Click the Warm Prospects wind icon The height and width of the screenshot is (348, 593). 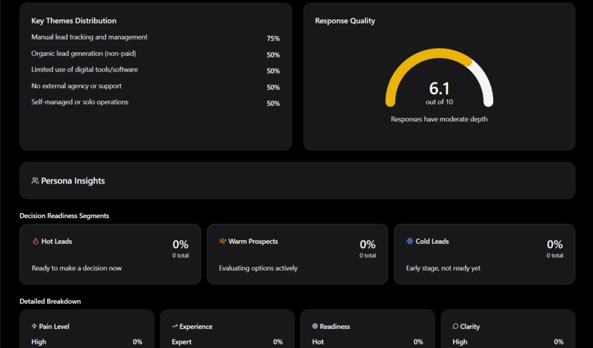pos(223,241)
